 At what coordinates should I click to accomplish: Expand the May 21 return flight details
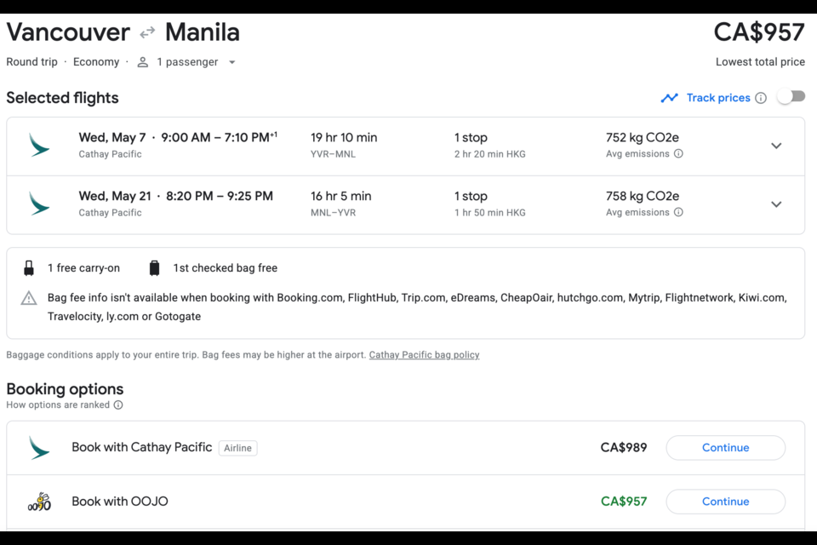776,204
